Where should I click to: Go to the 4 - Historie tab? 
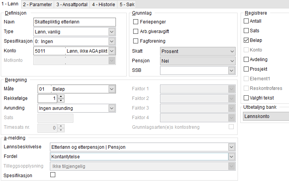click(103, 5)
